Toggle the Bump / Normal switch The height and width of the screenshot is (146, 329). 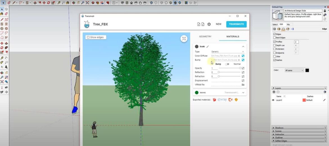[227, 64]
